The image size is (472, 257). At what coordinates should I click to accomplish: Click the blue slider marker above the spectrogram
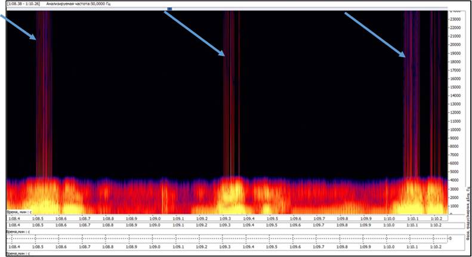pyautogui.click(x=170, y=9)
